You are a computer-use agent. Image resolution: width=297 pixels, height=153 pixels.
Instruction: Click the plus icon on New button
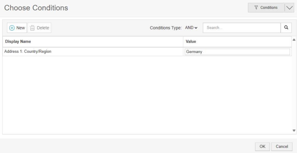12,28
